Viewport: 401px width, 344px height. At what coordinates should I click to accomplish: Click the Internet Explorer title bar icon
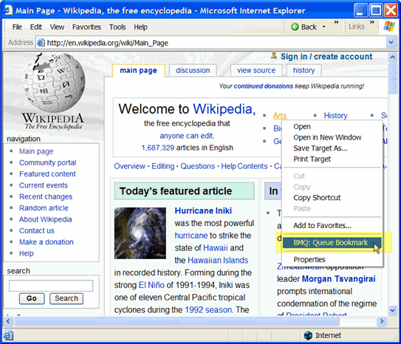[7, 10]
